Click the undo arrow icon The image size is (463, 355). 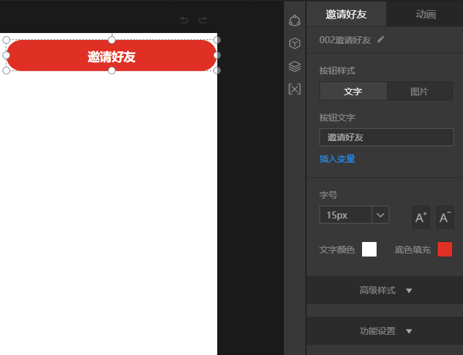click(x=184, y=20)
